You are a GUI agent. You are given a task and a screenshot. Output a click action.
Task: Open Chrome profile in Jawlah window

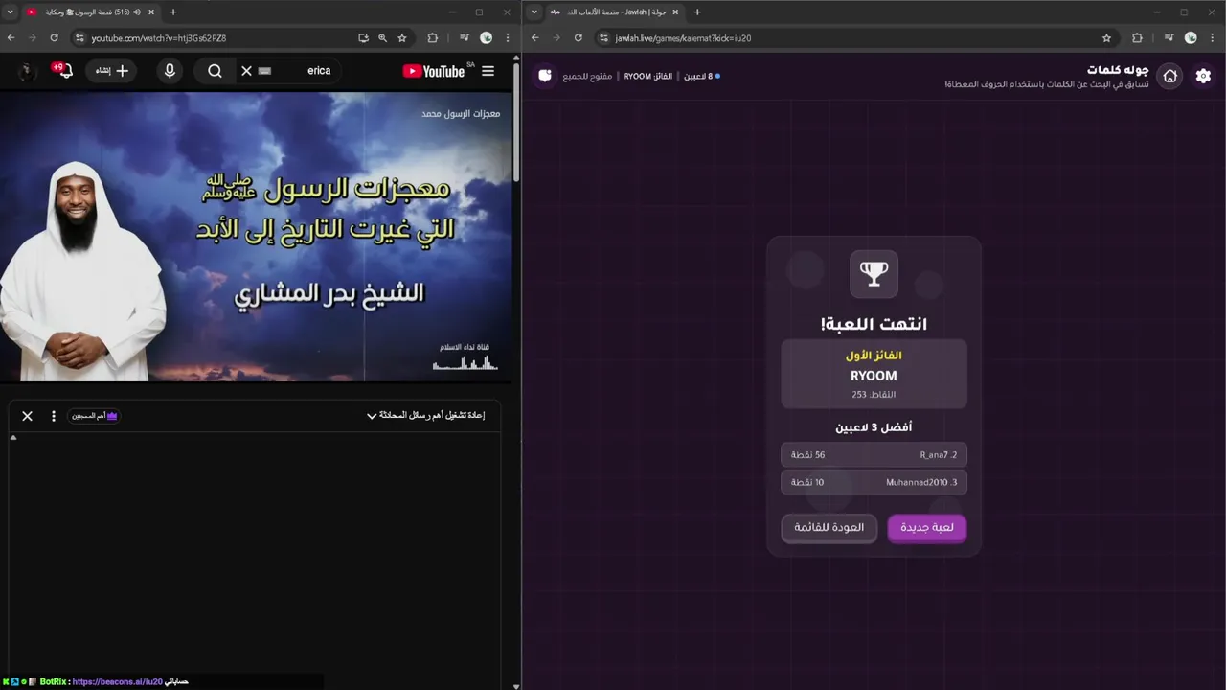coord(1191,38)
